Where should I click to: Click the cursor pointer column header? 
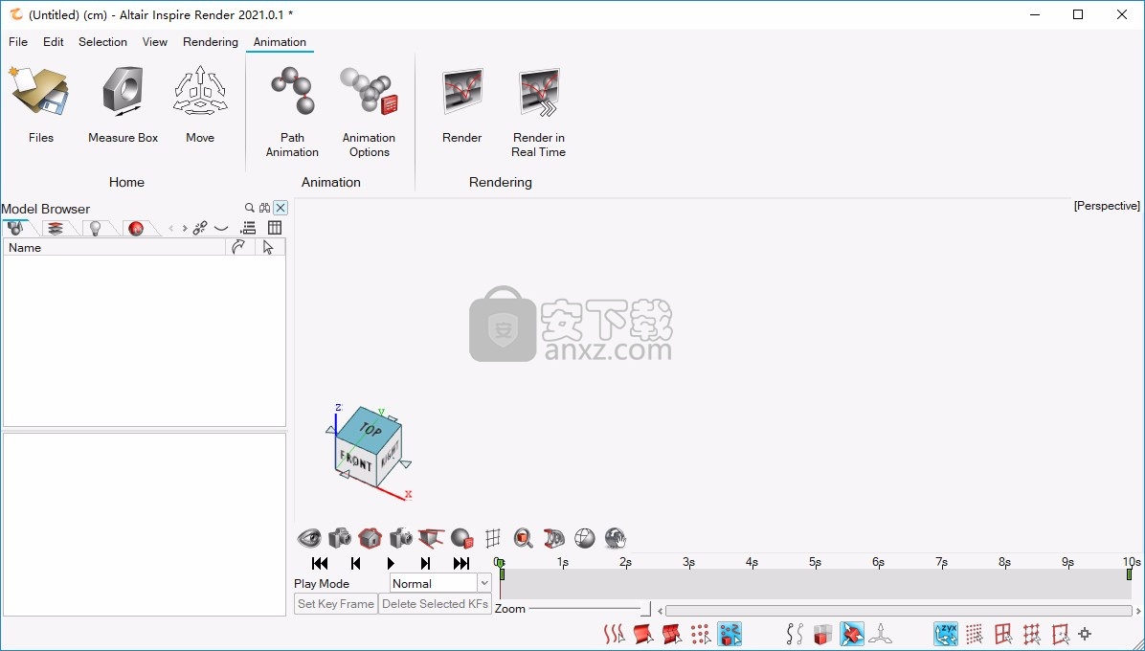point(269,247)
